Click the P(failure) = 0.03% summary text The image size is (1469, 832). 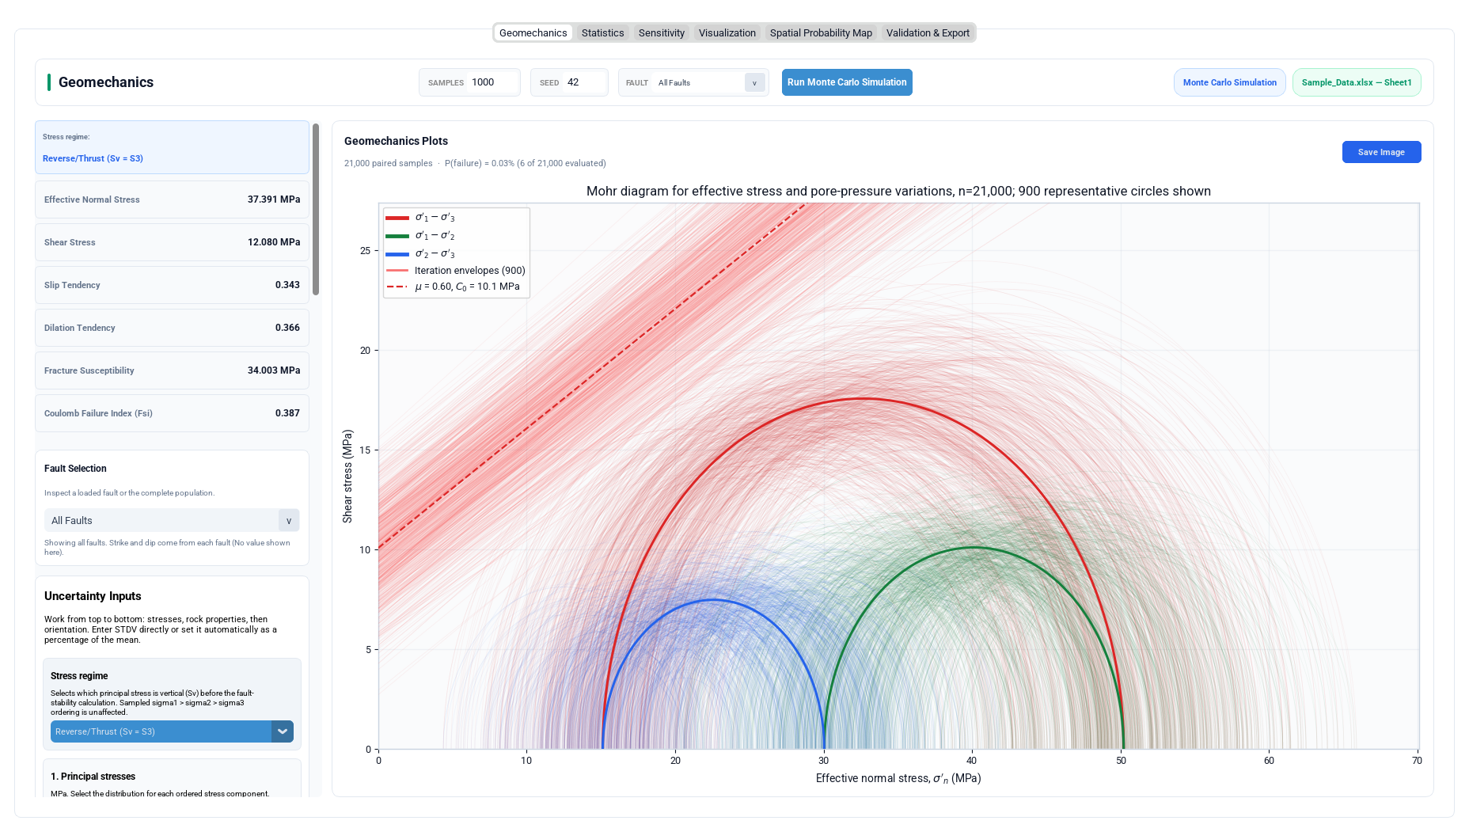tap(525, 163)
